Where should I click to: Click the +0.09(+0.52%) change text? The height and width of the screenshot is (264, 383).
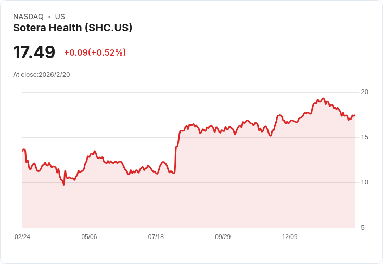(95, 52)
